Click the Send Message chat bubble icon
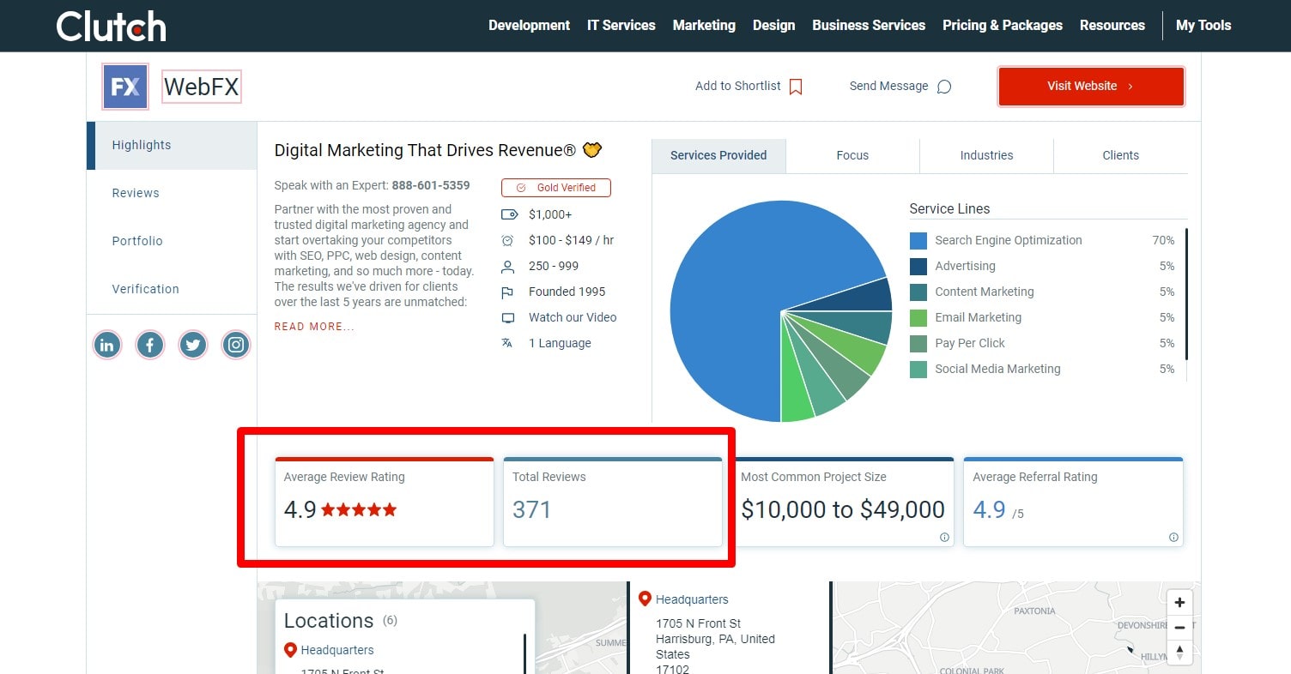The width and height of the screenshot is (1291, 674). [x=944, y=87]
